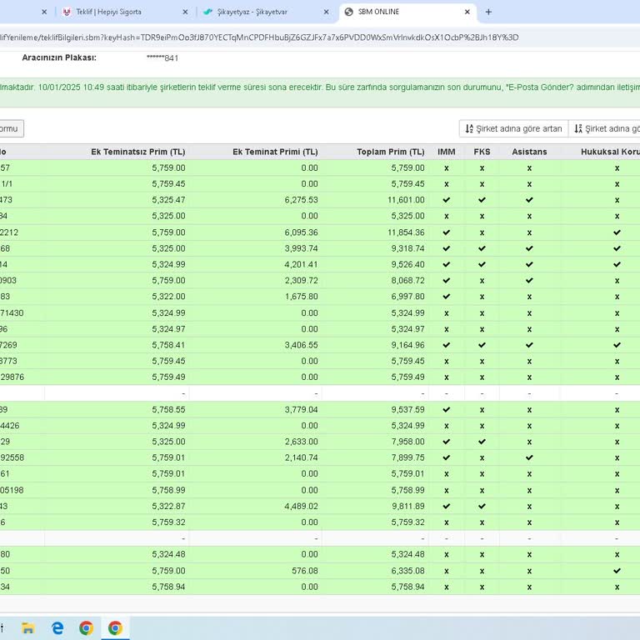Click the Ek Teminatsız Prim value 5,324.48
The width and height of the screenshot is (640, 640).
click(168, 554)
